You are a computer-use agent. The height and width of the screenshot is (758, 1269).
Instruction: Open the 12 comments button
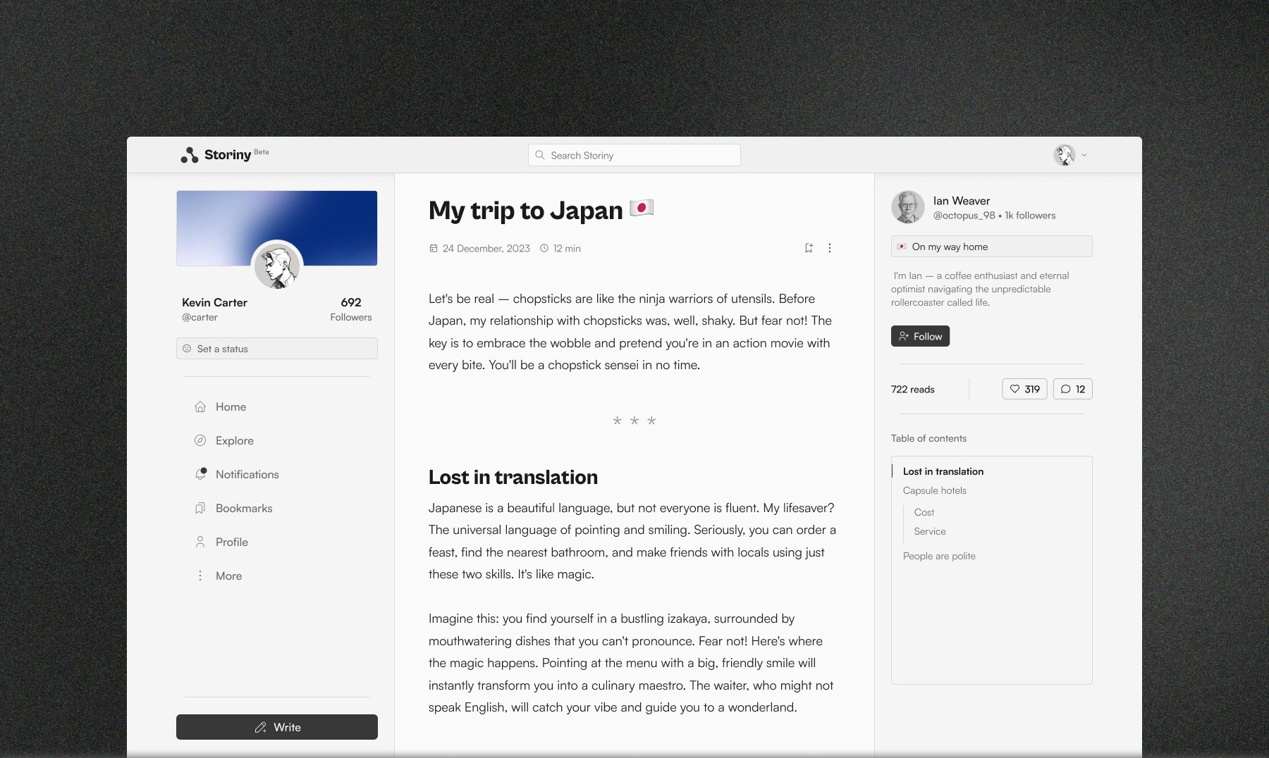coord(1072,389)
